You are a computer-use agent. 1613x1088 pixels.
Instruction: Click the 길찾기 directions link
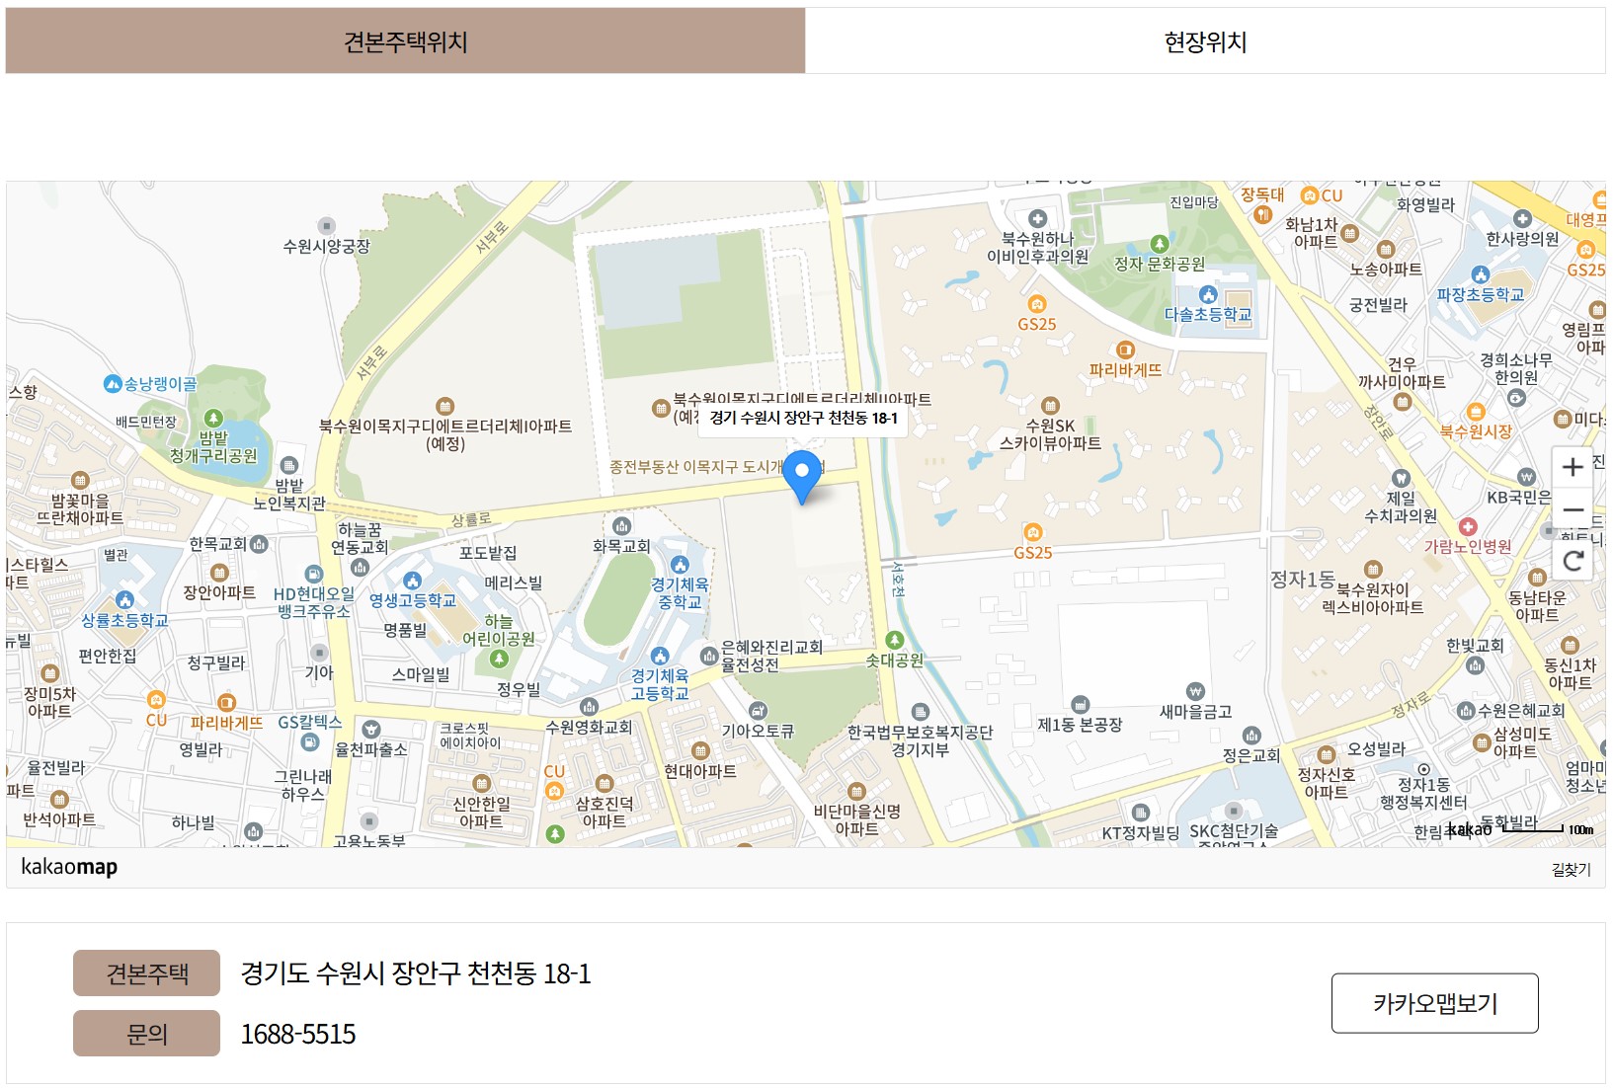(1571, 869)
